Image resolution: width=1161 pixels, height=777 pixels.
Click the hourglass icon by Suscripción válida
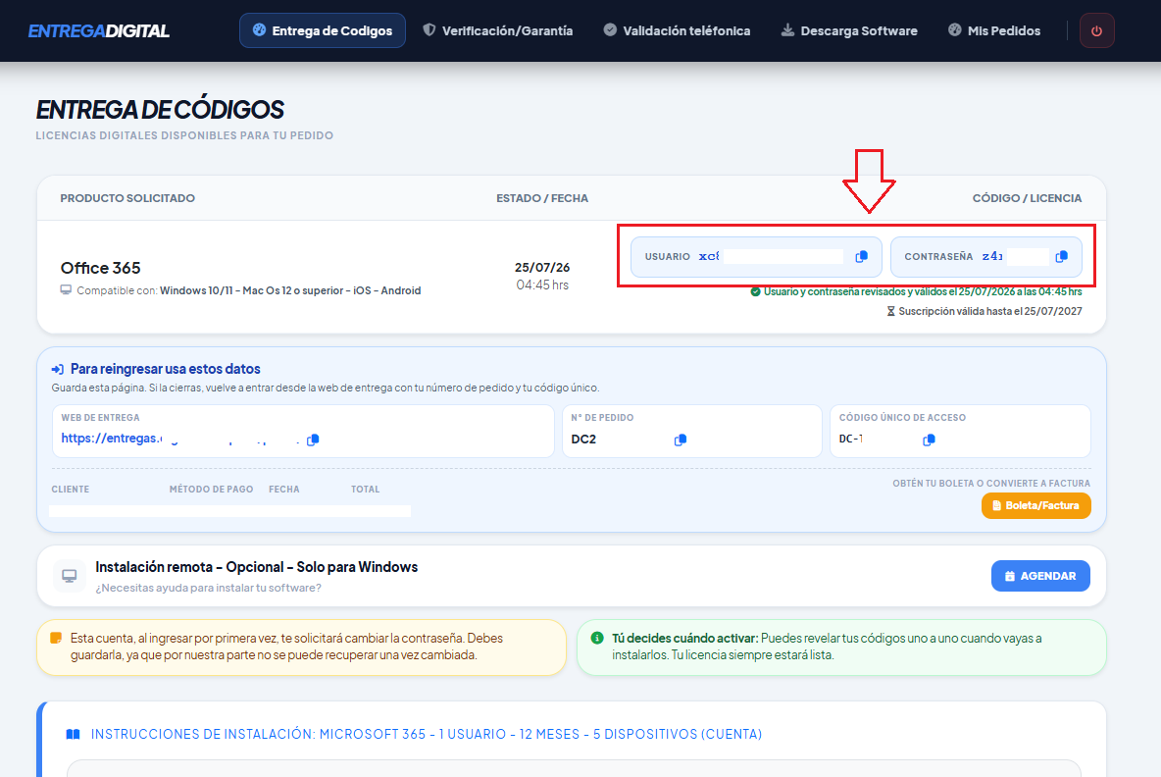click(890, 311)
